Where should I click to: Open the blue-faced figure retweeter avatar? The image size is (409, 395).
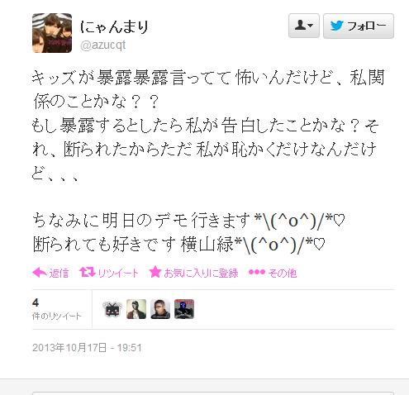[184, 309]
